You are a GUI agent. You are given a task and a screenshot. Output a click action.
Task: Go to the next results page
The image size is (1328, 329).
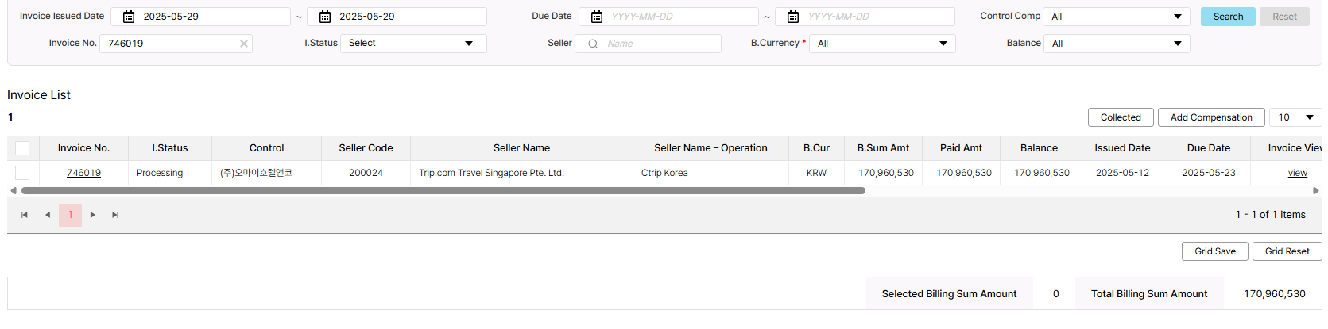tap(93, 215)
